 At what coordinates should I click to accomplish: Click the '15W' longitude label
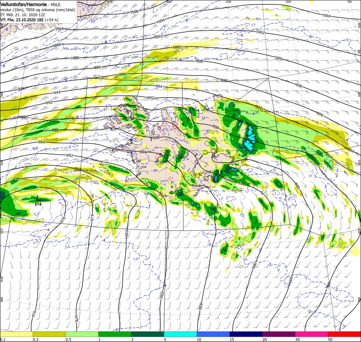coord(229,2)
